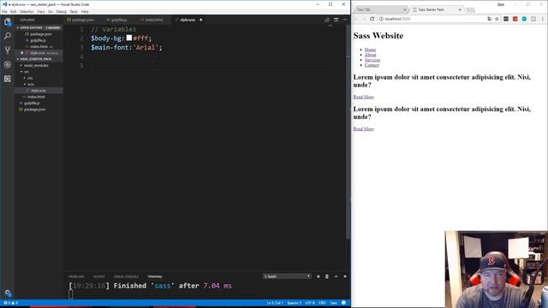Click the light gray extension icon in Chrome

pyautogui.click(x=533, y=19)
